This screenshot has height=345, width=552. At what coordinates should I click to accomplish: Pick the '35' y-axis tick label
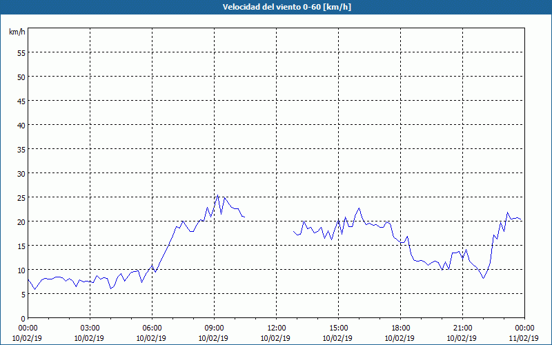[21, 149]
